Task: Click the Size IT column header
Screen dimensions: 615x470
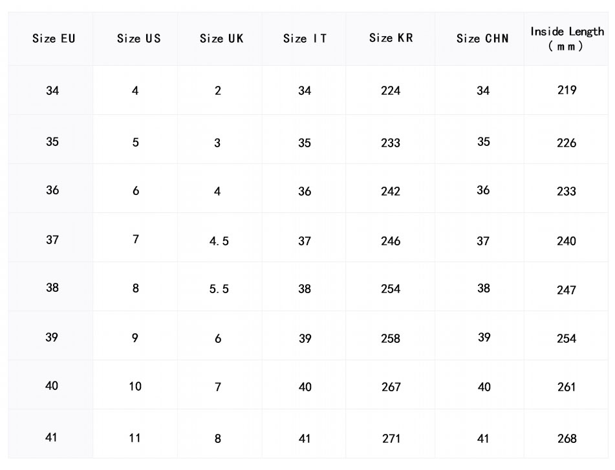Action: pyautogui.click(x=305, y=39)
